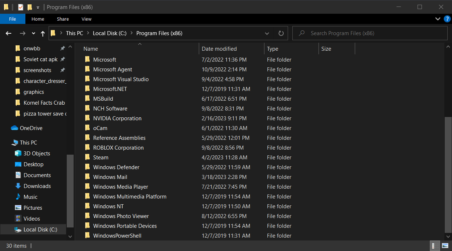452x251 pixels.
Task: Switch to large icons view
Action: pyautogui.click(x=445, y=246)
